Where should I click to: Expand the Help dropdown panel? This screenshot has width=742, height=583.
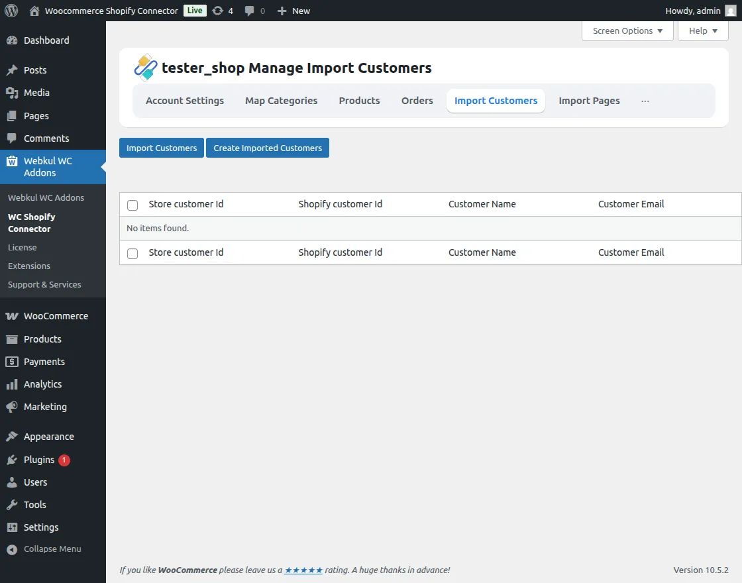[703, 31]
